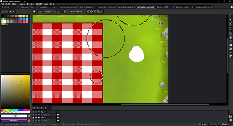233x126 pixels.
Task: Click the Frame number input field
Action: [212, 124]
